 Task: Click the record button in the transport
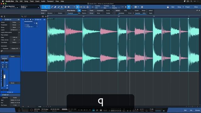(101, 110)
